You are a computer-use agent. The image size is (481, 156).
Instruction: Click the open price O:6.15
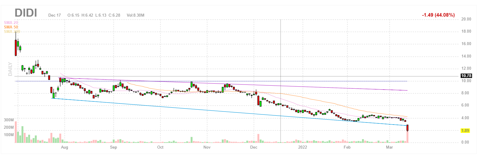click(x=73, y=15)
